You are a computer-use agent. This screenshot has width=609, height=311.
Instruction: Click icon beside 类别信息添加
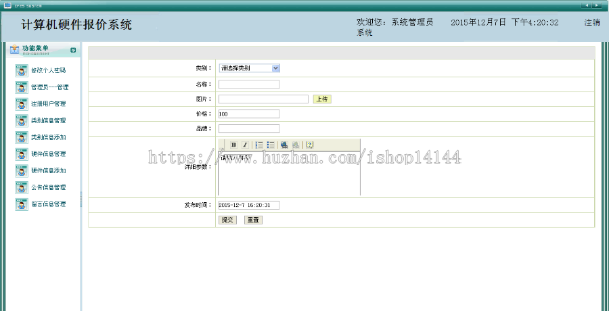click(x=22, y=137)
